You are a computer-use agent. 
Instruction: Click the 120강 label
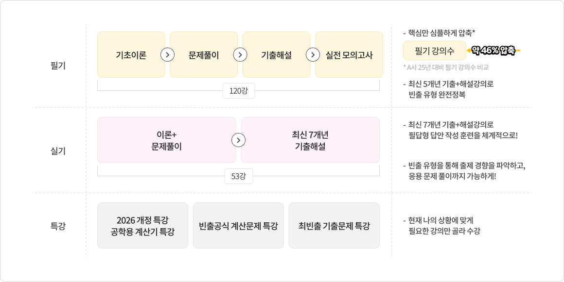(238, 91)
